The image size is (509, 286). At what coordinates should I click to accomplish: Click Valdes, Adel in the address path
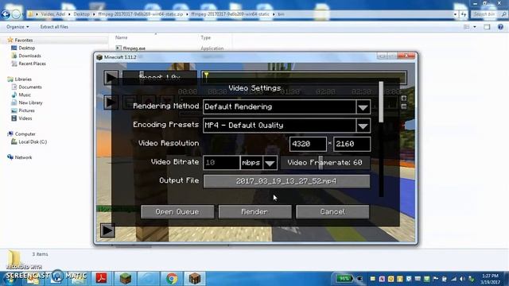[x=53, y=14]
